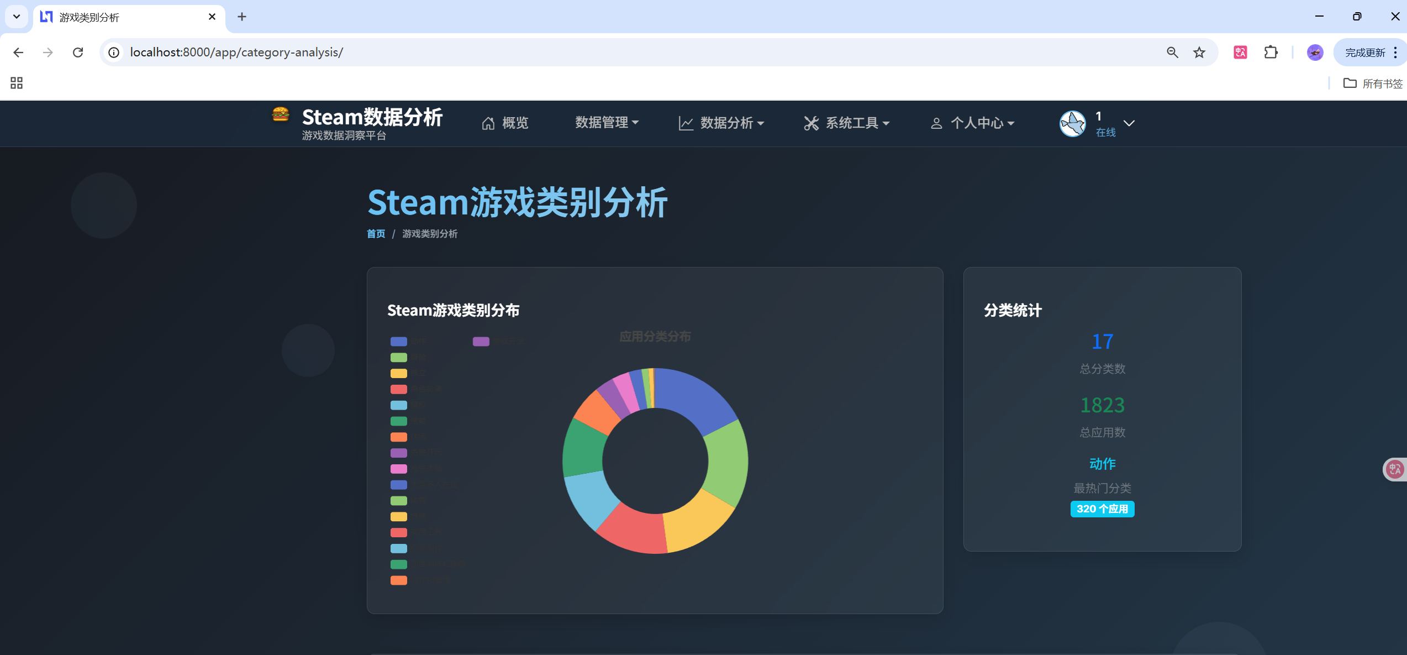Open the pink translate extension icon
This screenshot has height=655, width=1407.
1240,53
